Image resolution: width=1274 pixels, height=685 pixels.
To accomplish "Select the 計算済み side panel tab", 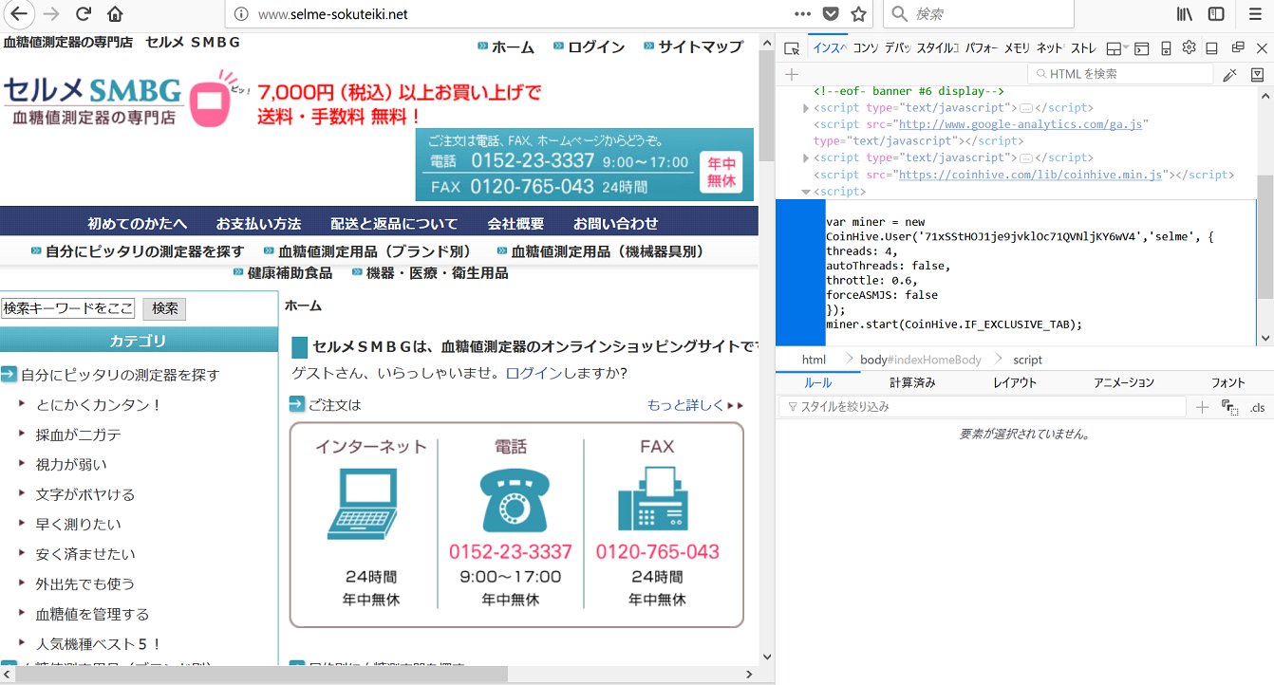I will (x=912, y=383).
